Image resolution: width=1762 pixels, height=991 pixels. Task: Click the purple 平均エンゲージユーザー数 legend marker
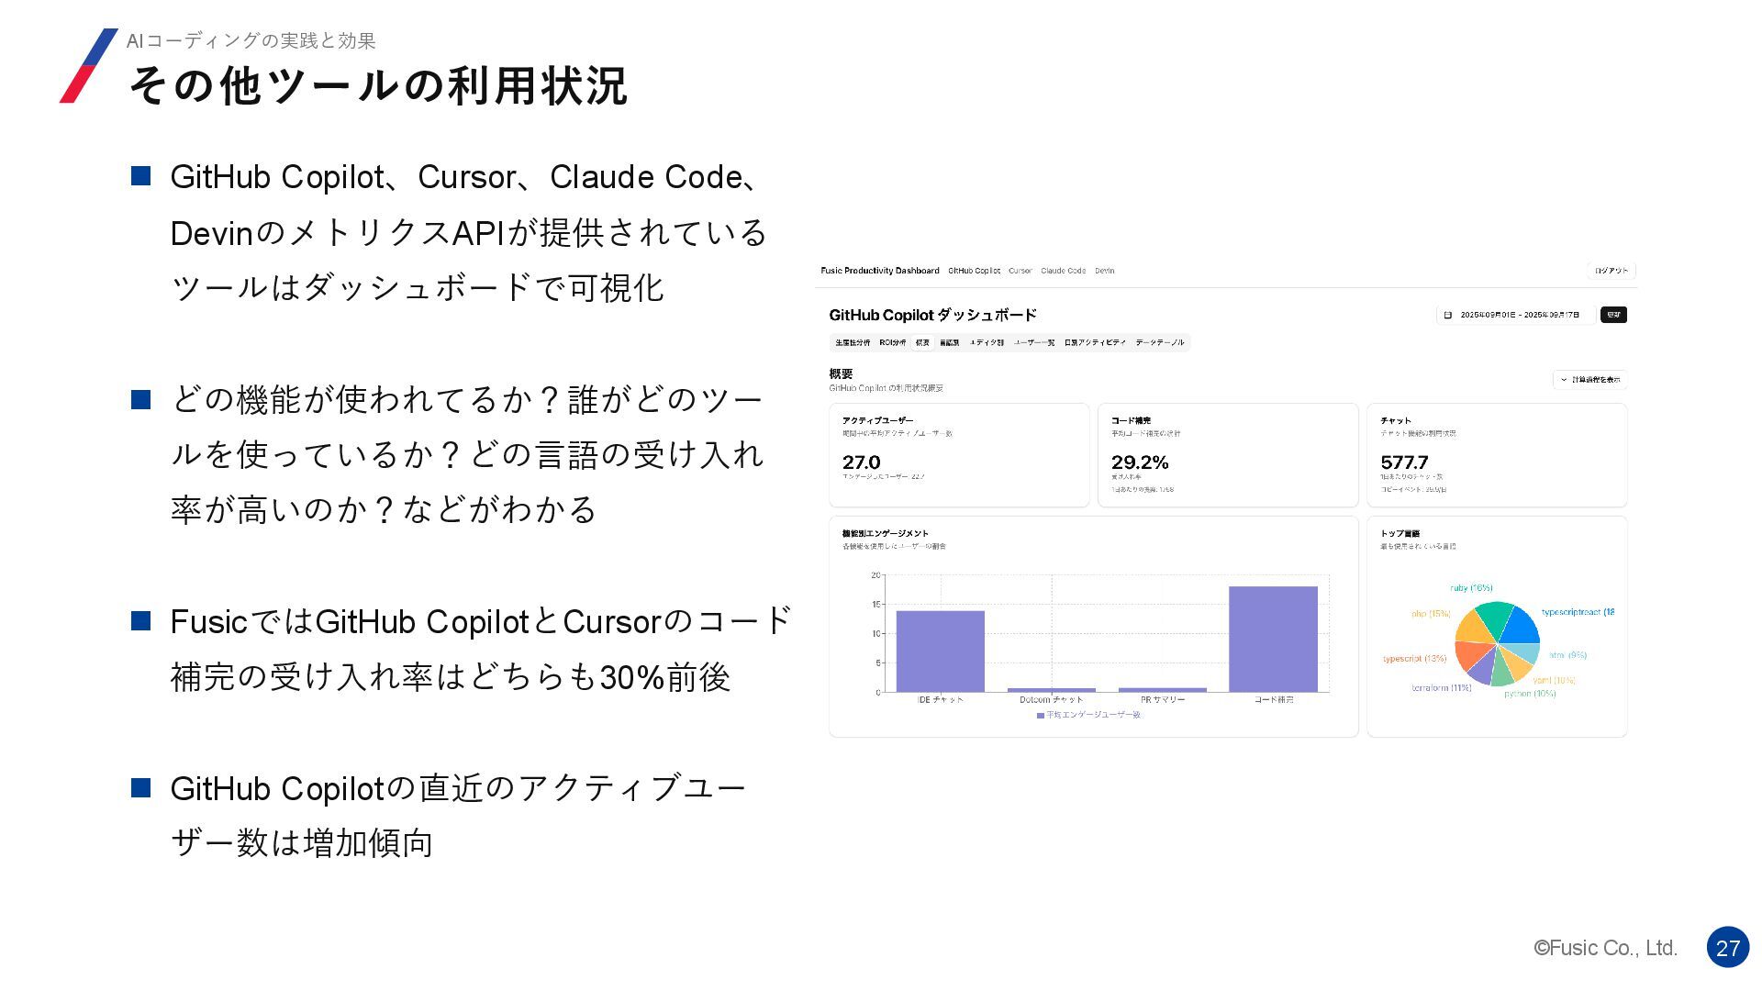[1040, 715]
